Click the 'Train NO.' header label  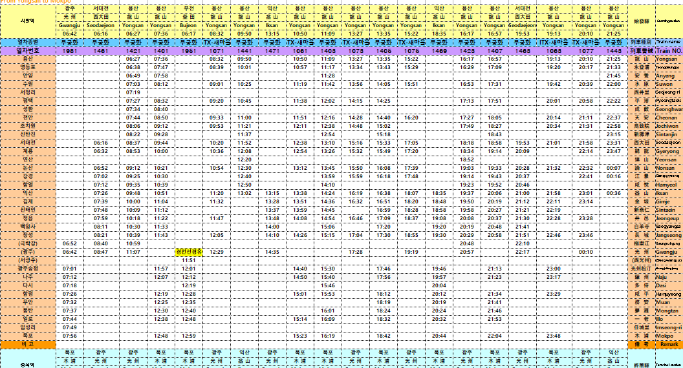pos(669,51)
